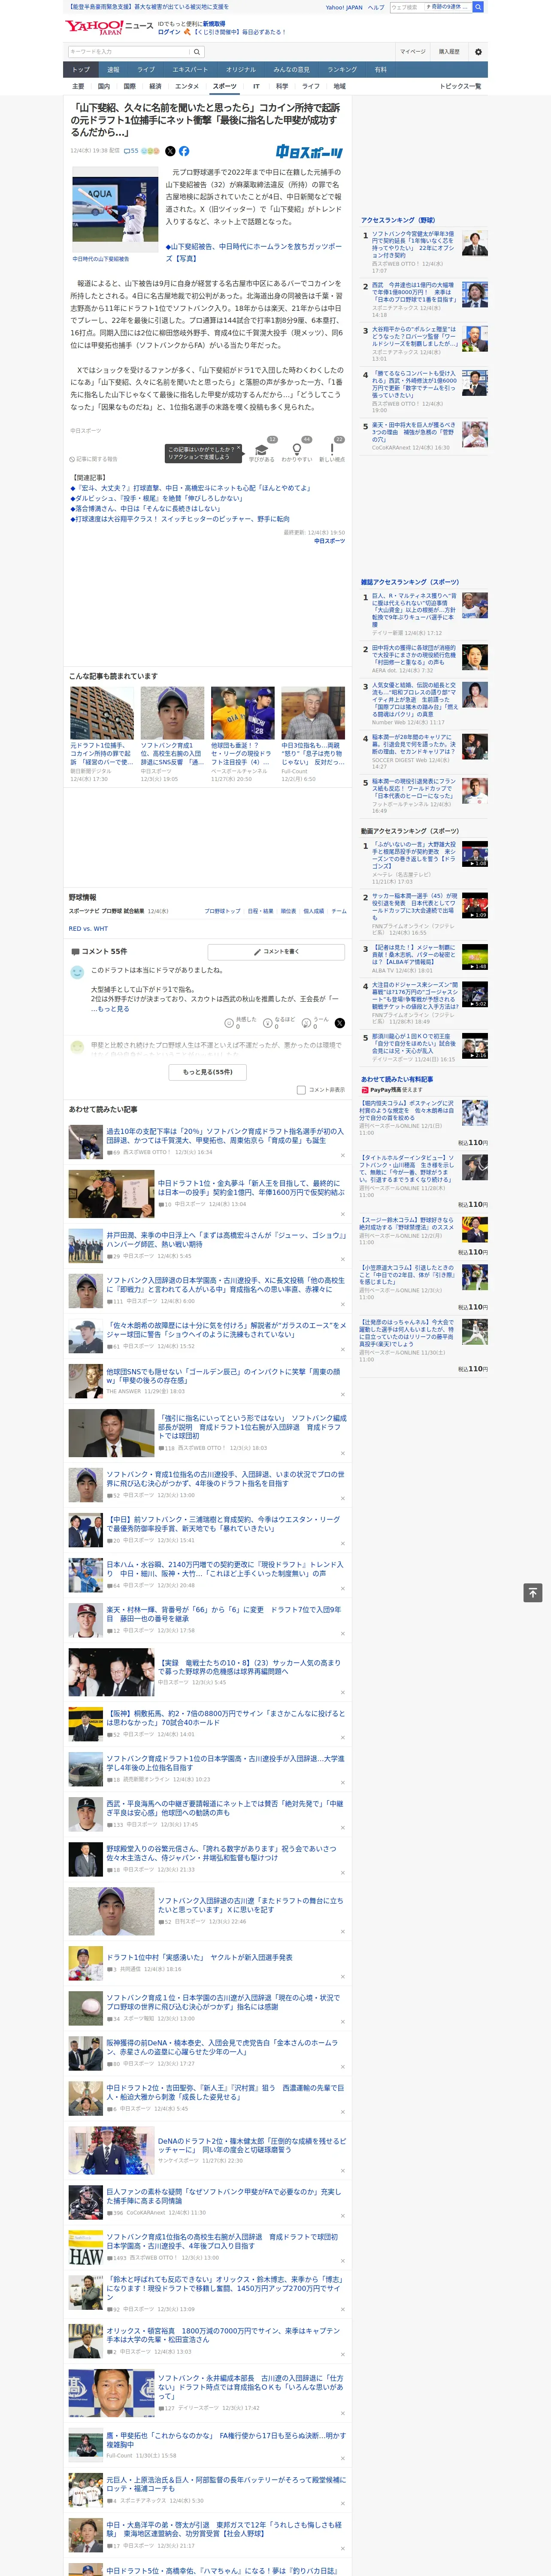
Task: Share the first comment to X
Action: coord(340,1023)
